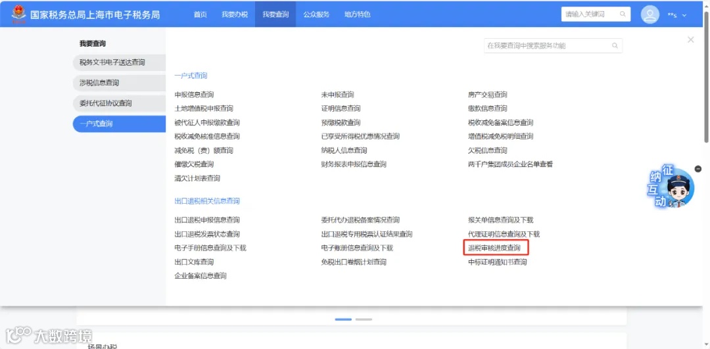Image resolution: width=710 pixels, height=349 pixels.
Task: Open 催缴欠税查询
Action: coord(194,164)
